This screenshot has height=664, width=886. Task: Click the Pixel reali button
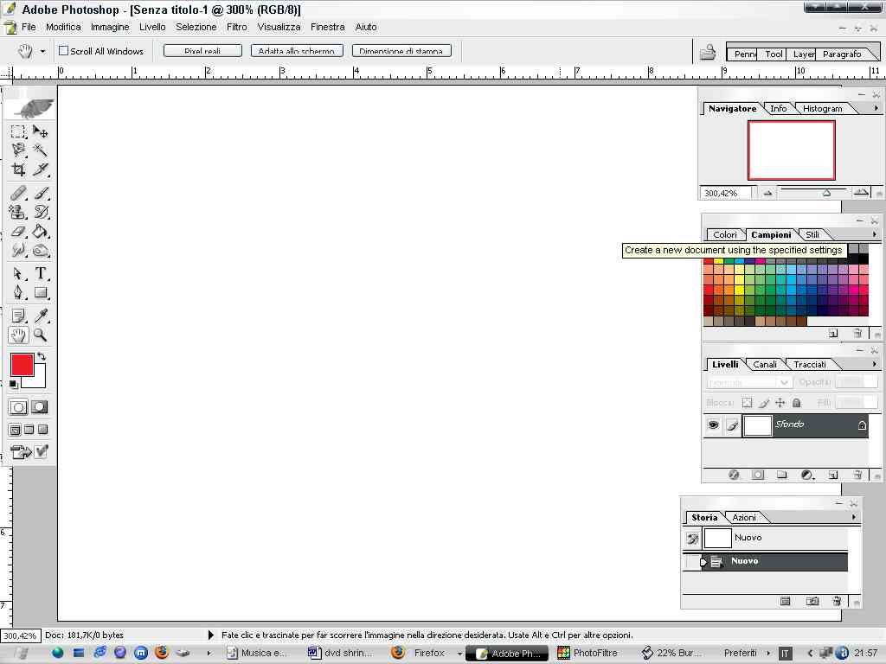(x=202, y=51)
